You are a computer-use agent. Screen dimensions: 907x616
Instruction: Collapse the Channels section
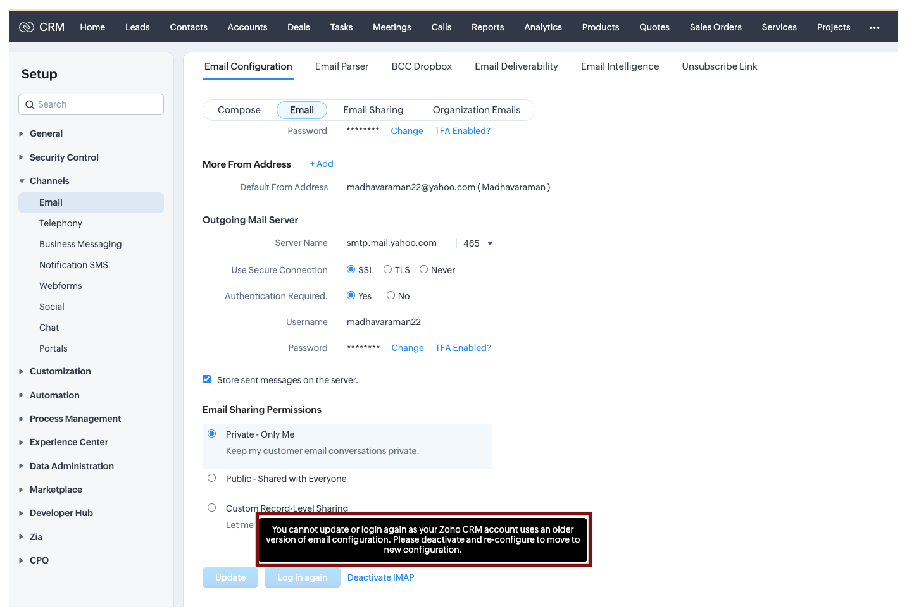(22, 181)
